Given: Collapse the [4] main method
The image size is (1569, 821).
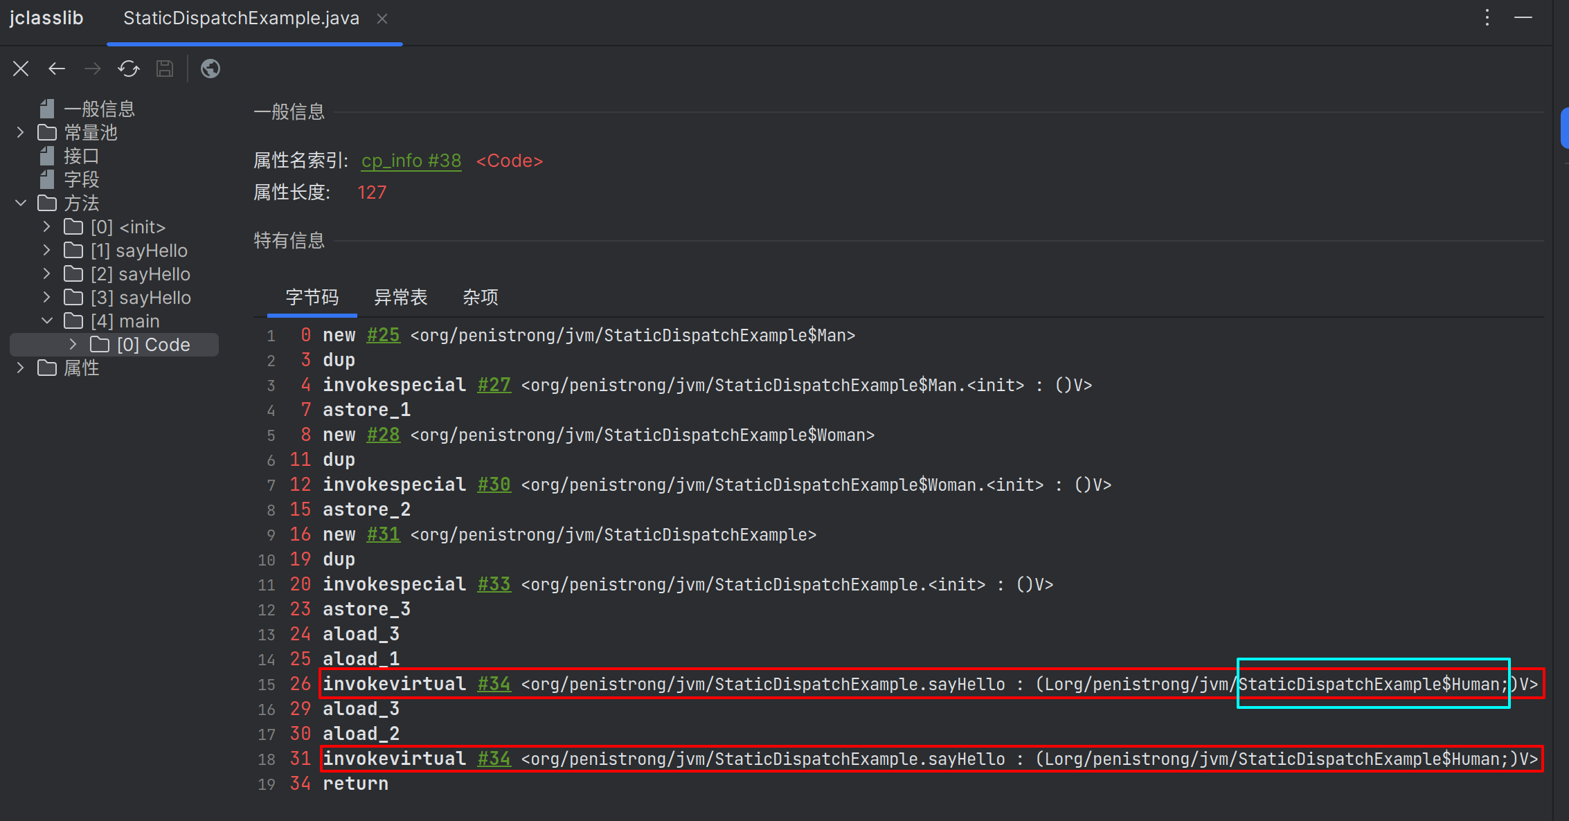Looking at the screenshot, I should click(46, 321).
